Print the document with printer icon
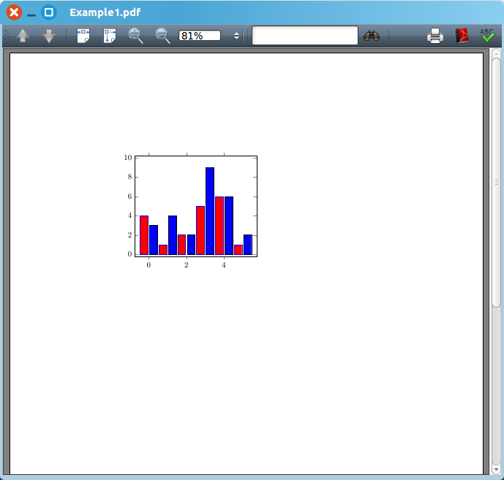The height and width of the screenshot is (480, 504). (435, 36)
